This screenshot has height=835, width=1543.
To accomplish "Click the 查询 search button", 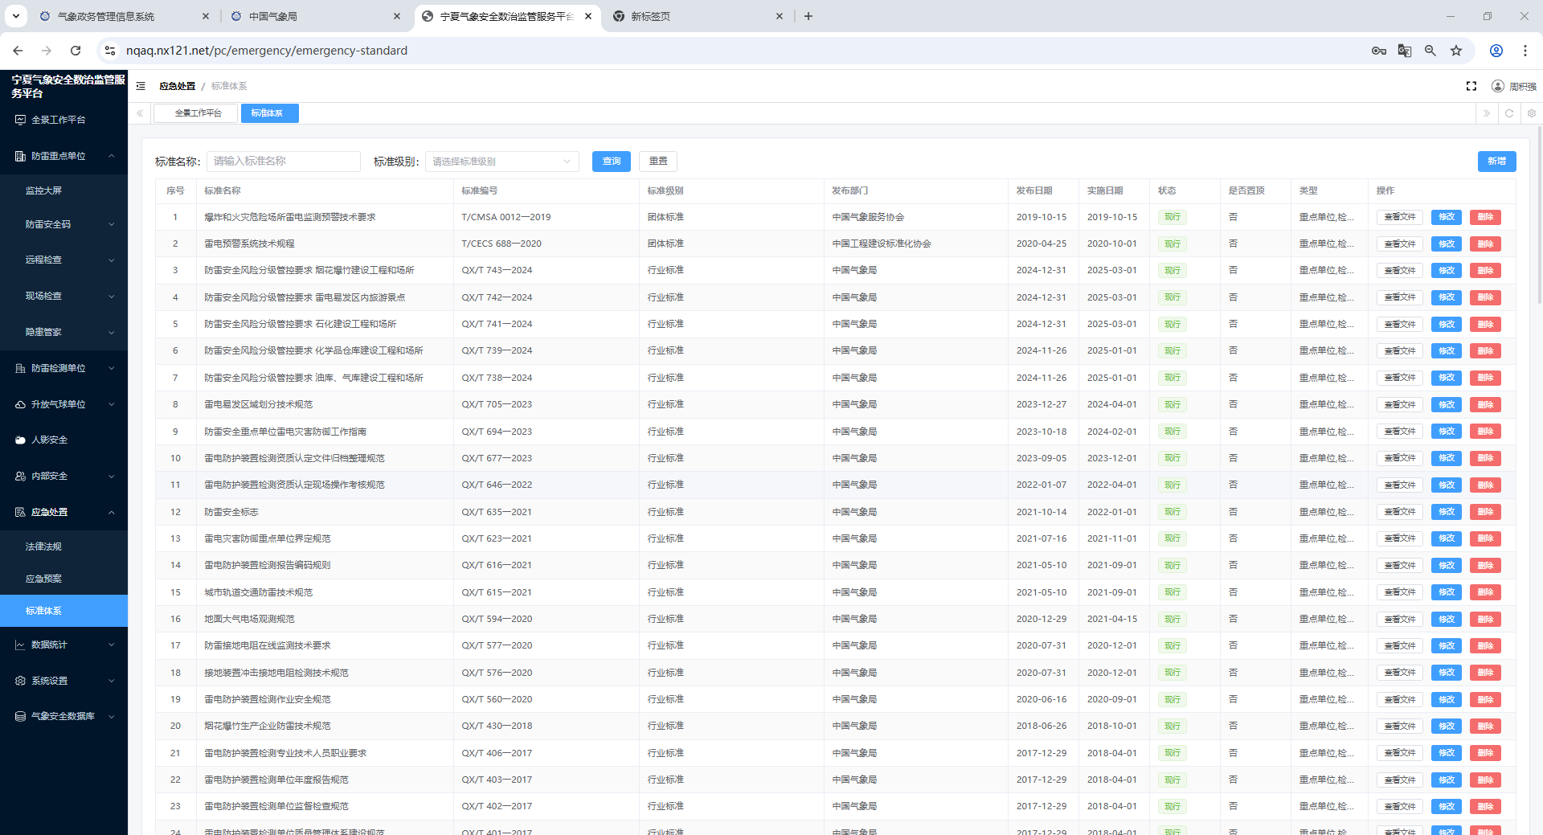I will 611,162.
